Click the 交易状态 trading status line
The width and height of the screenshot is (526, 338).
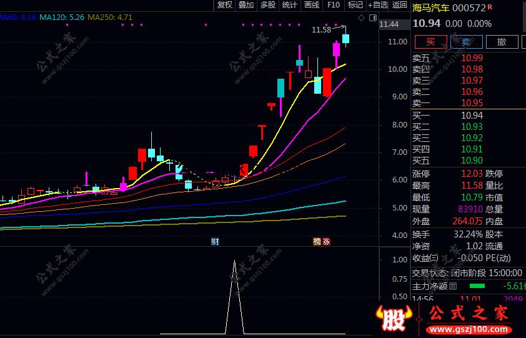click(x=467, y=273)
